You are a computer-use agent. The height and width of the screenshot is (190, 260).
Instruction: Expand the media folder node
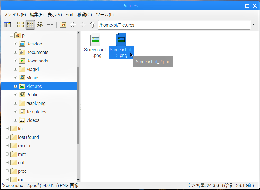point(7,145)
